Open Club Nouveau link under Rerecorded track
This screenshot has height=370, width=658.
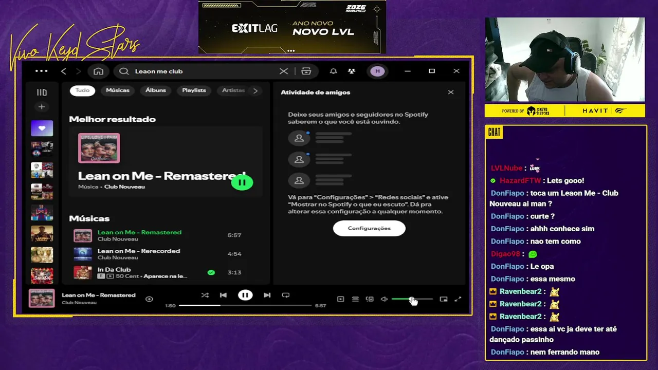[x=118, y=257]
